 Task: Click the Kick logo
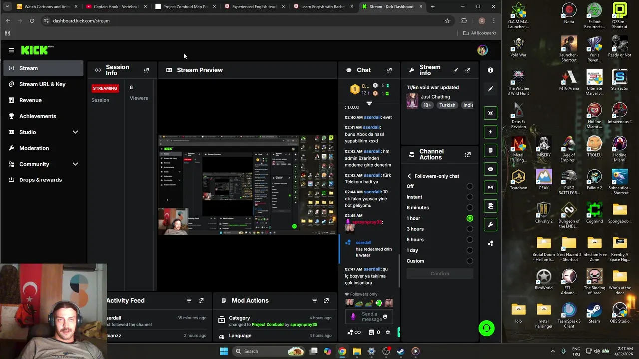(37, 50)
